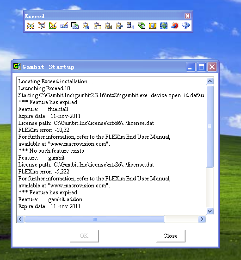
Task: Close the Gambit Startup window with the X
Action: 212,67
